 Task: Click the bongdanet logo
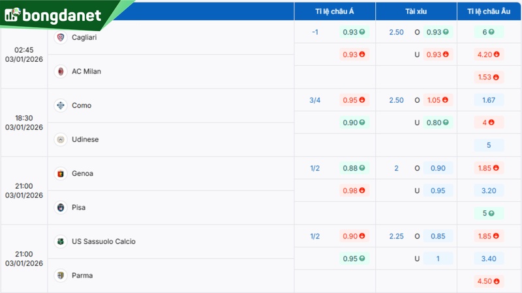click(x=52, y=14)
